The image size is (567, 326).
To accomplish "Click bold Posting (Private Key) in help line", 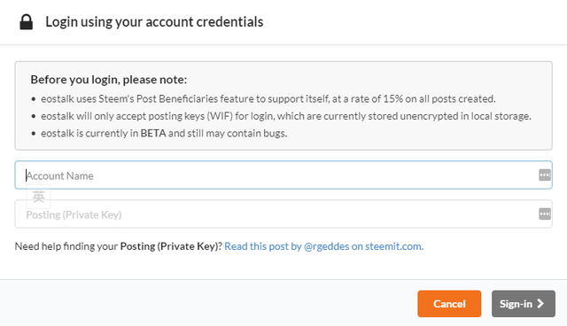I will click(x=169, y=246).
